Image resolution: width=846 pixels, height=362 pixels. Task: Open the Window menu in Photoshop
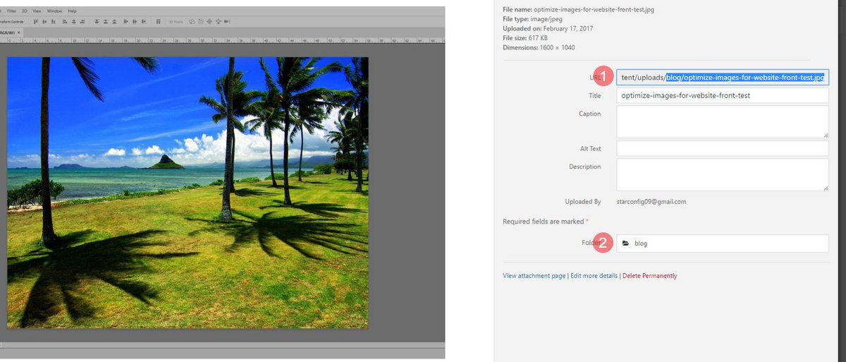54,11
